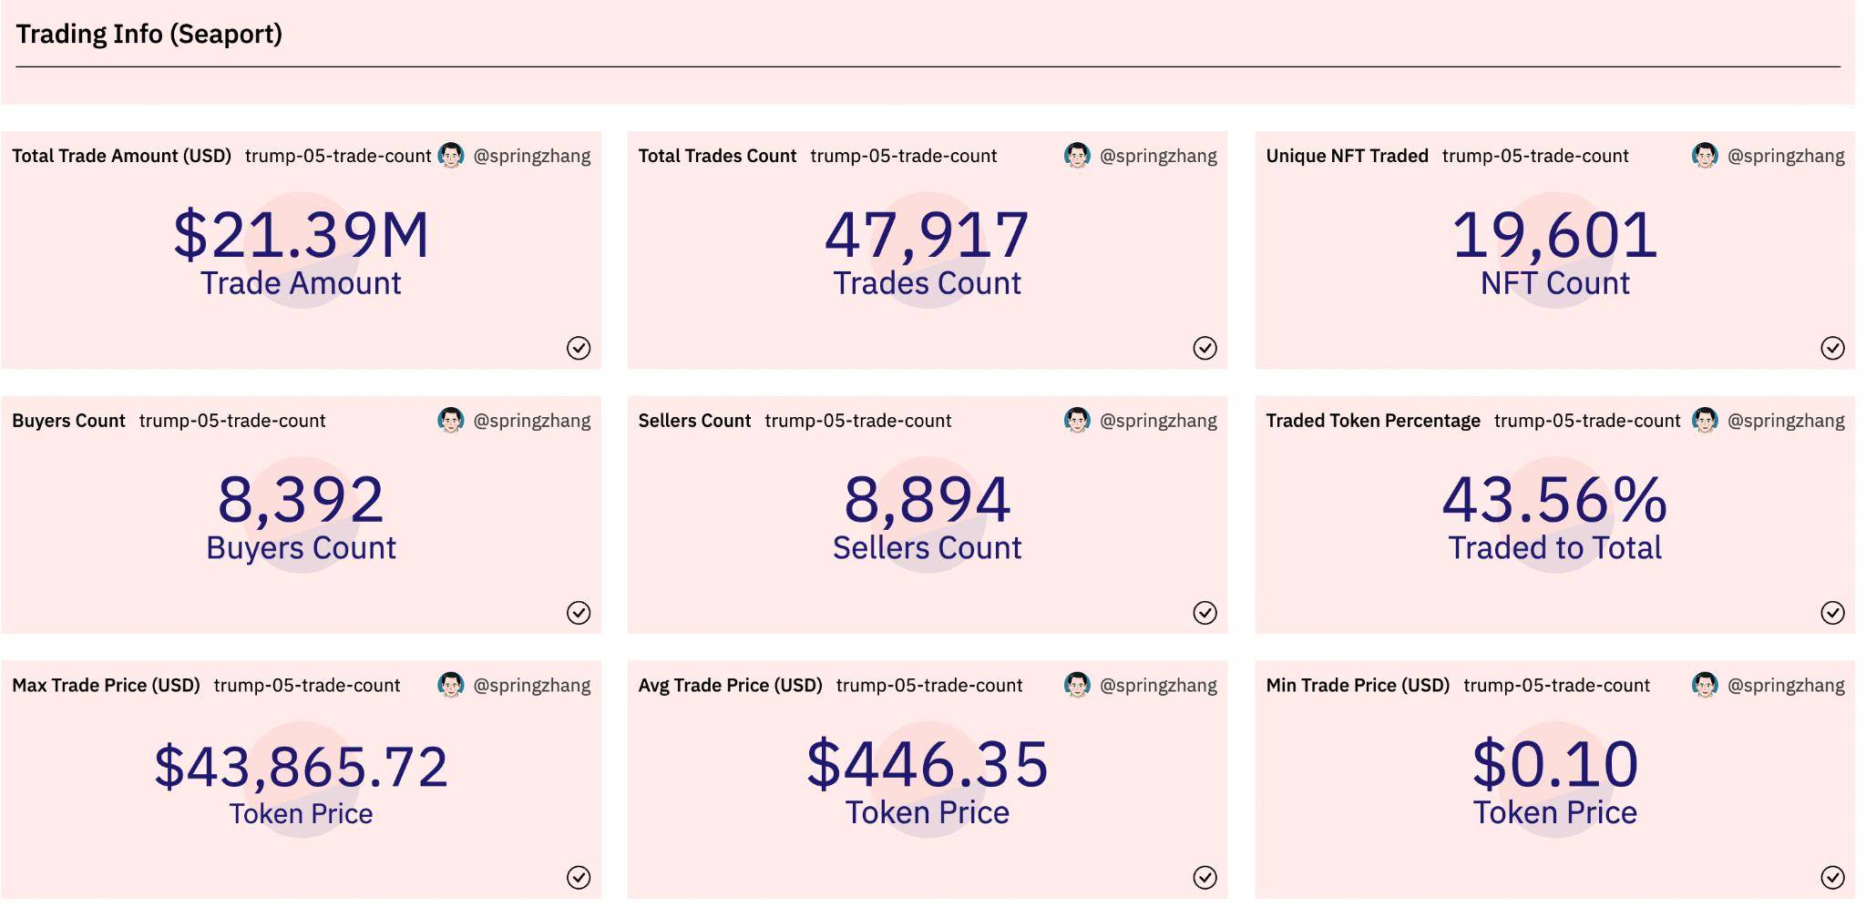
Task: Click avatar on Unique NFT Traded card
Action: click(x=1705, y=156)
